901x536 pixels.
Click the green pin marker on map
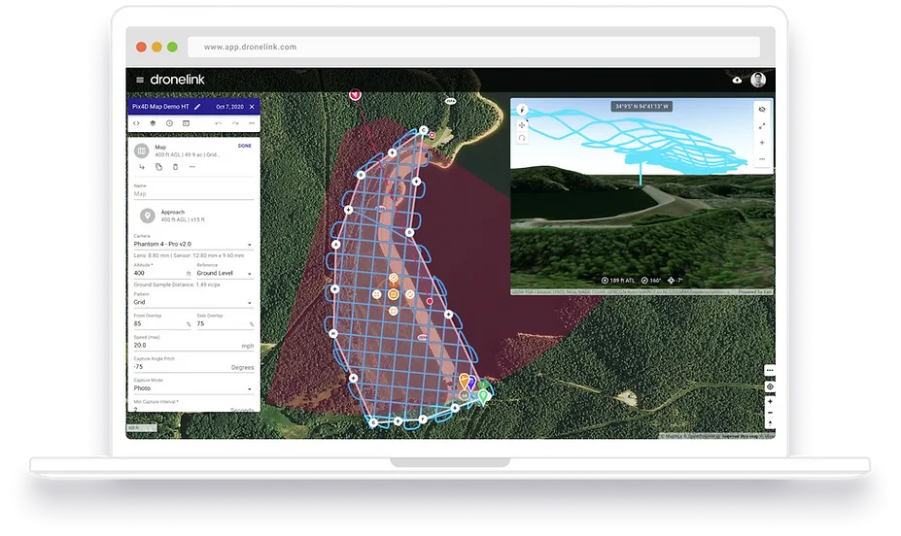point(483,396)
